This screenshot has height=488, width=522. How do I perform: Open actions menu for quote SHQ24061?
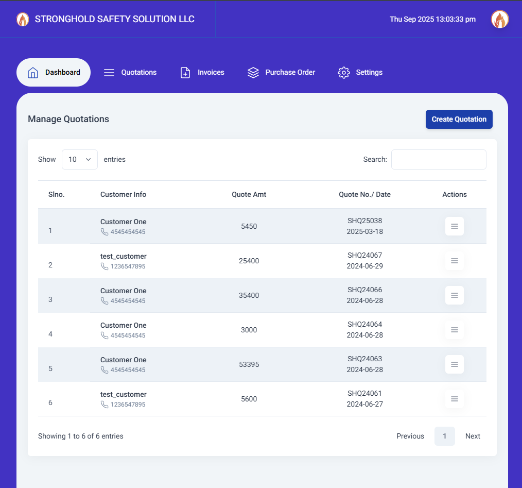[454, 399]
